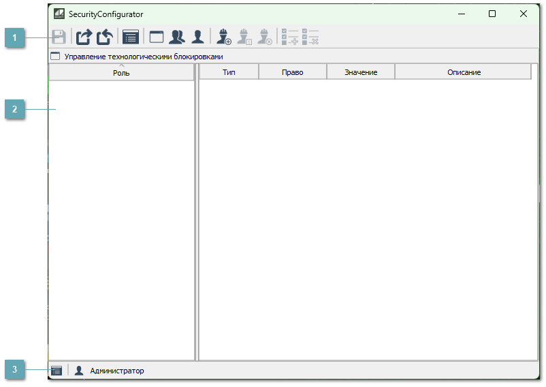Image resolution: width=546 pixels, height=387 pixels.
Task: Click the Администратор user in status bar
Action: click(116, 371)
